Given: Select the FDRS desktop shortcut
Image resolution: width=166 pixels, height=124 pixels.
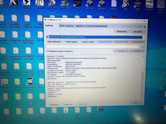Looking at the screenshot, I should [x=137, y=4].
